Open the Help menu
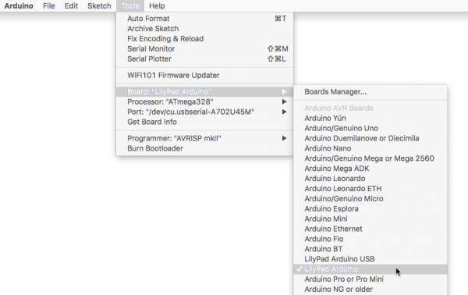Viewport: 468px width, 295px height. click(157, 5)
